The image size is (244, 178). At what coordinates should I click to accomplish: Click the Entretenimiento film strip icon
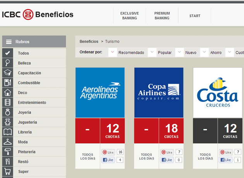pos(7,103)
